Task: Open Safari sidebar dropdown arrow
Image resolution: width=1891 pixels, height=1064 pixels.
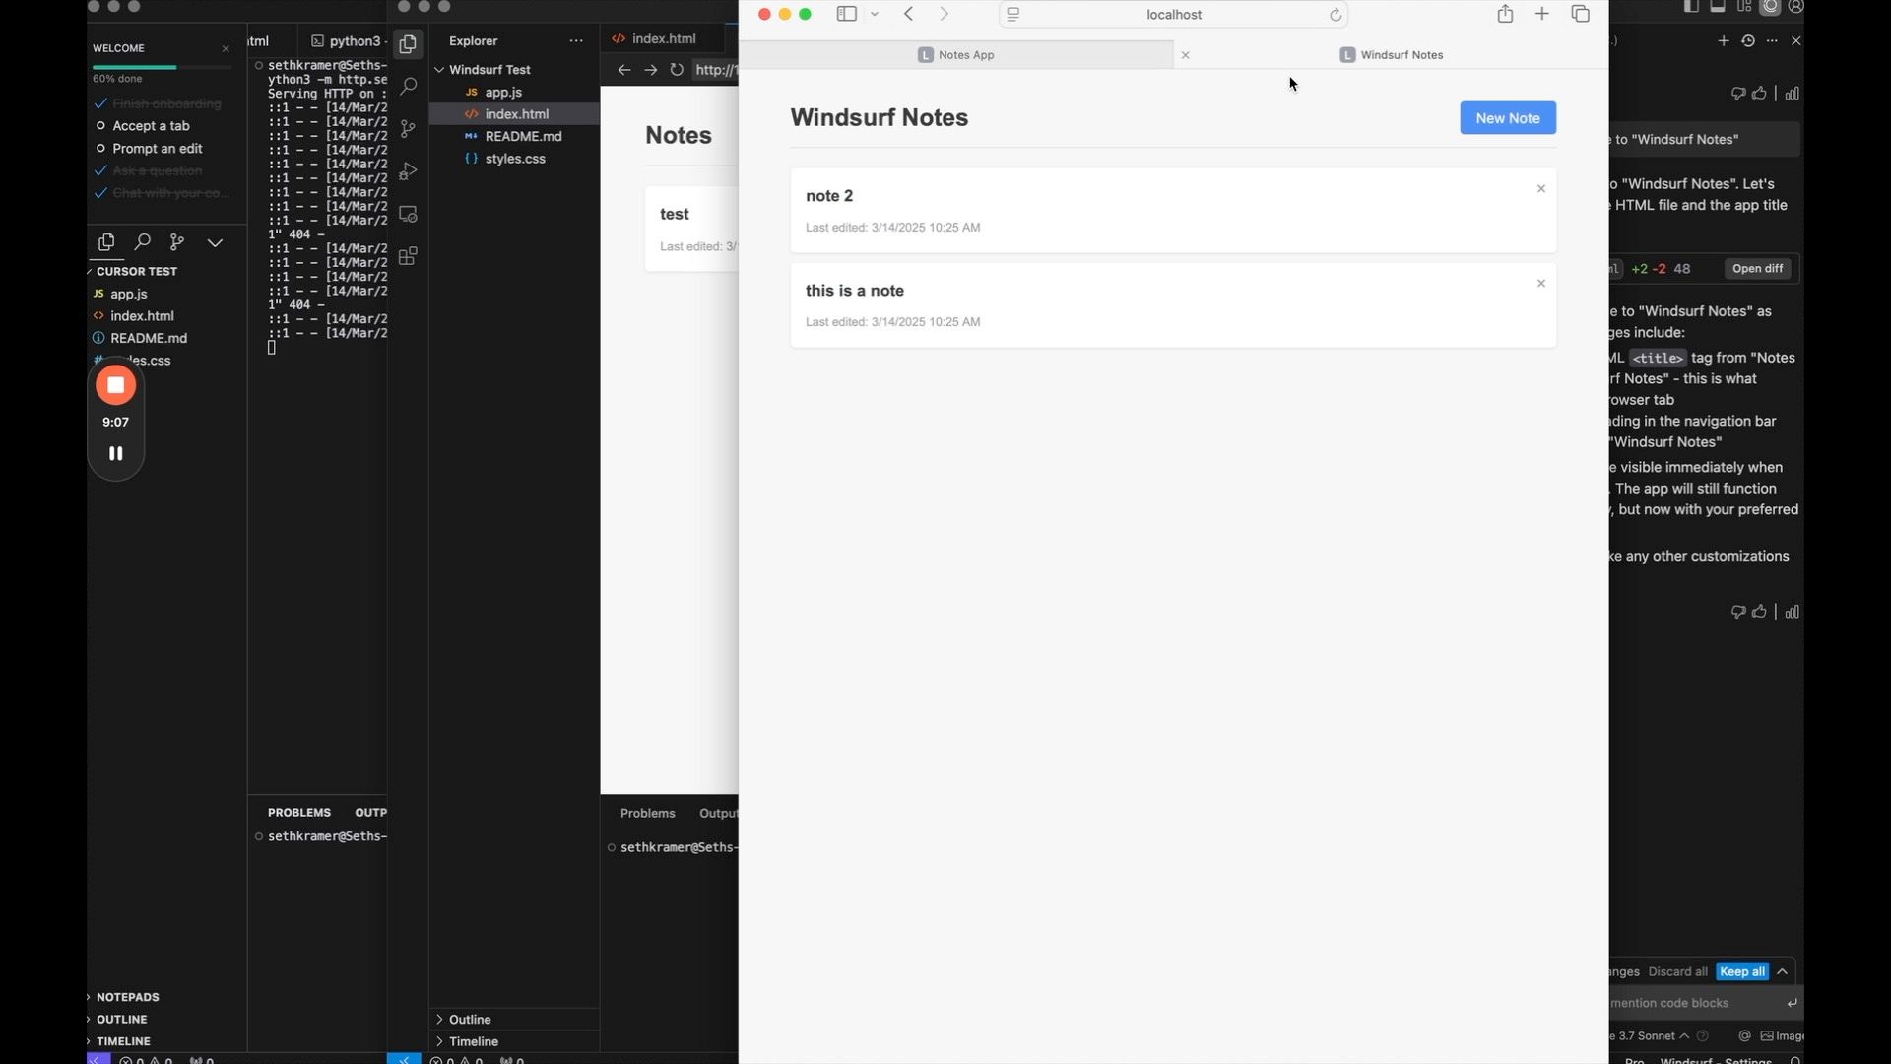Action: [x=875, y=14]
